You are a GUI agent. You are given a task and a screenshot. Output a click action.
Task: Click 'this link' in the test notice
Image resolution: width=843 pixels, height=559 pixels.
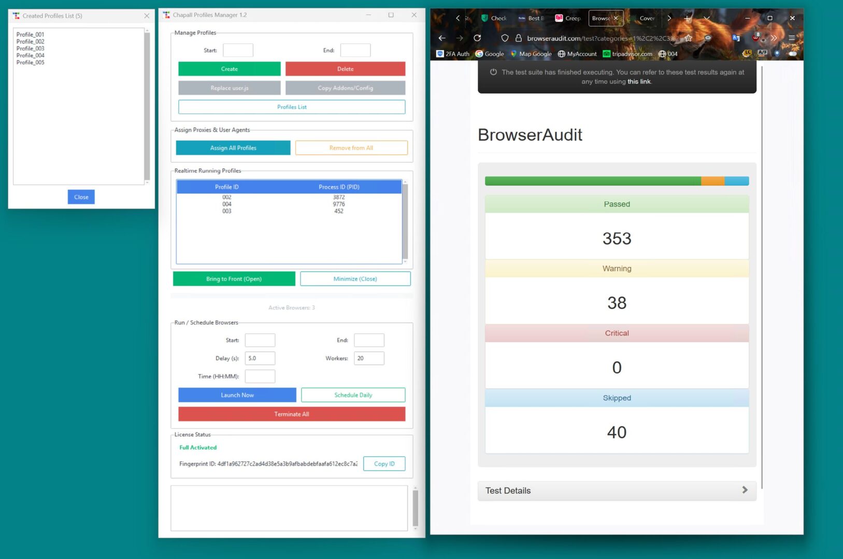tap(639, 82)
